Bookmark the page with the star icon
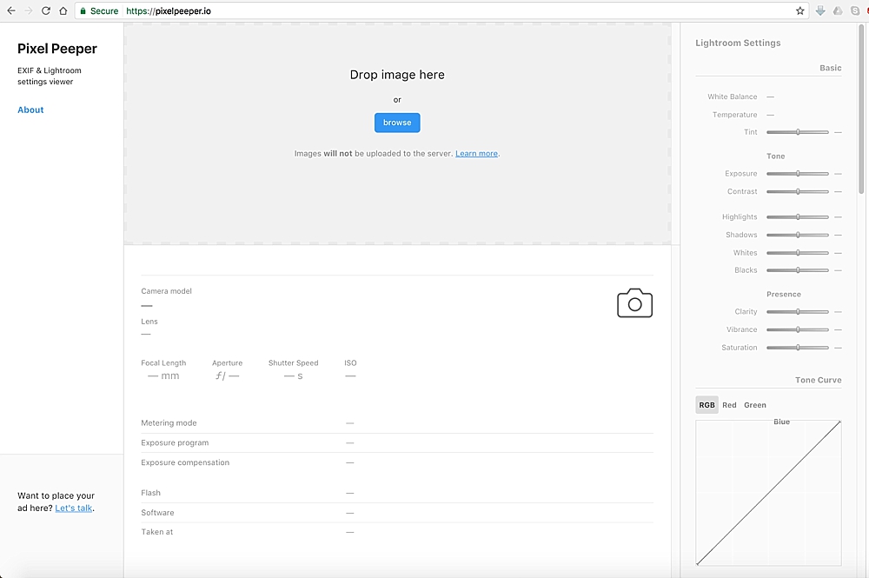 coord(799,10)
